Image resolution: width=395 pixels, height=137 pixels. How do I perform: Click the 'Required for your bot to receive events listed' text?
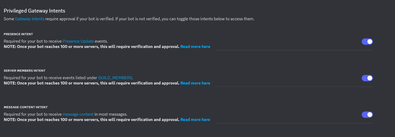pos(50,78)
